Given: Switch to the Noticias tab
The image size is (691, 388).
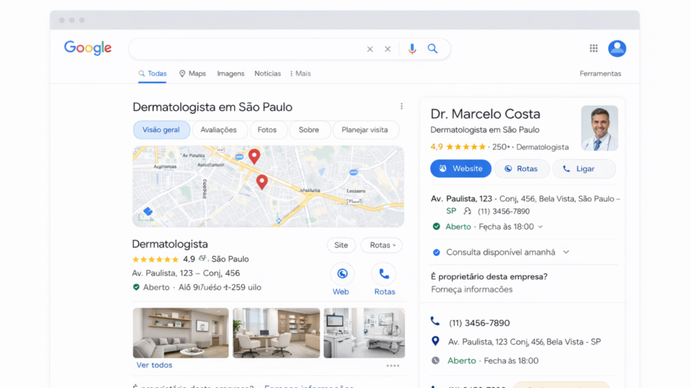Looking at the screenshot, I should (x=267, y=73).
